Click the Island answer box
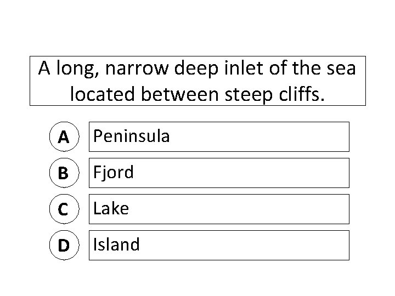This screenshot has width=395, height=296. click(219, 245)
